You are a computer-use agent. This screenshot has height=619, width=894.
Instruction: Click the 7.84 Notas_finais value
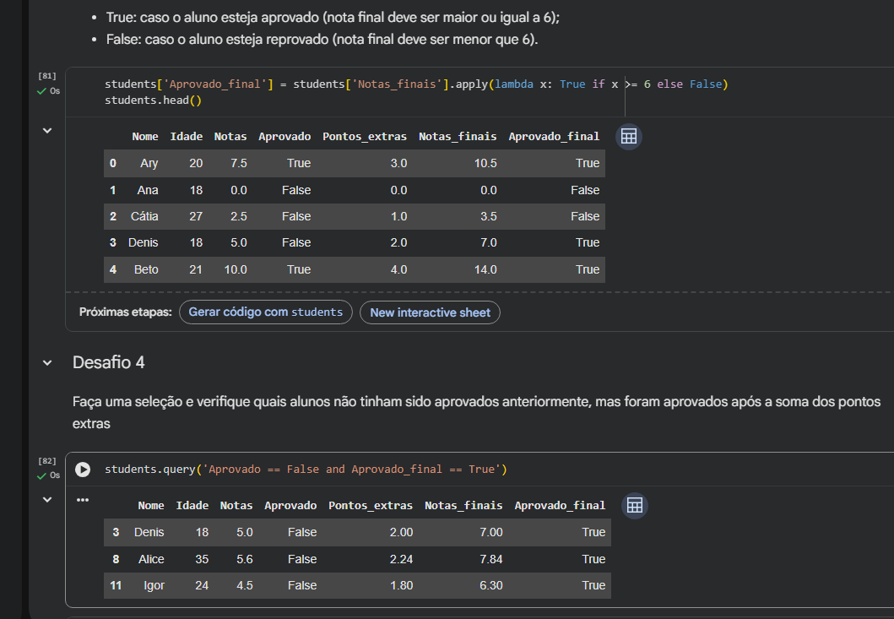(491, 559)
